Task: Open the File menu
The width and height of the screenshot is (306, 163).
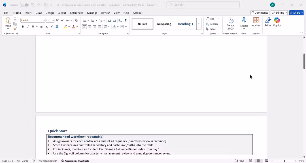Action: (6, 13)
